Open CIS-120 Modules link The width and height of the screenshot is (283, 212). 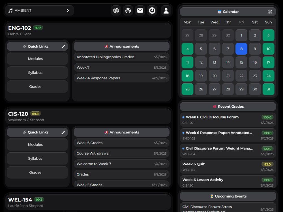point(37,144)
